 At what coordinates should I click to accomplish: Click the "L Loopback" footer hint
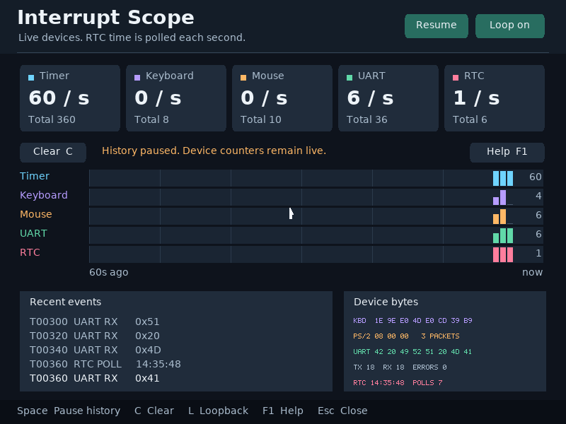(218, 411)
